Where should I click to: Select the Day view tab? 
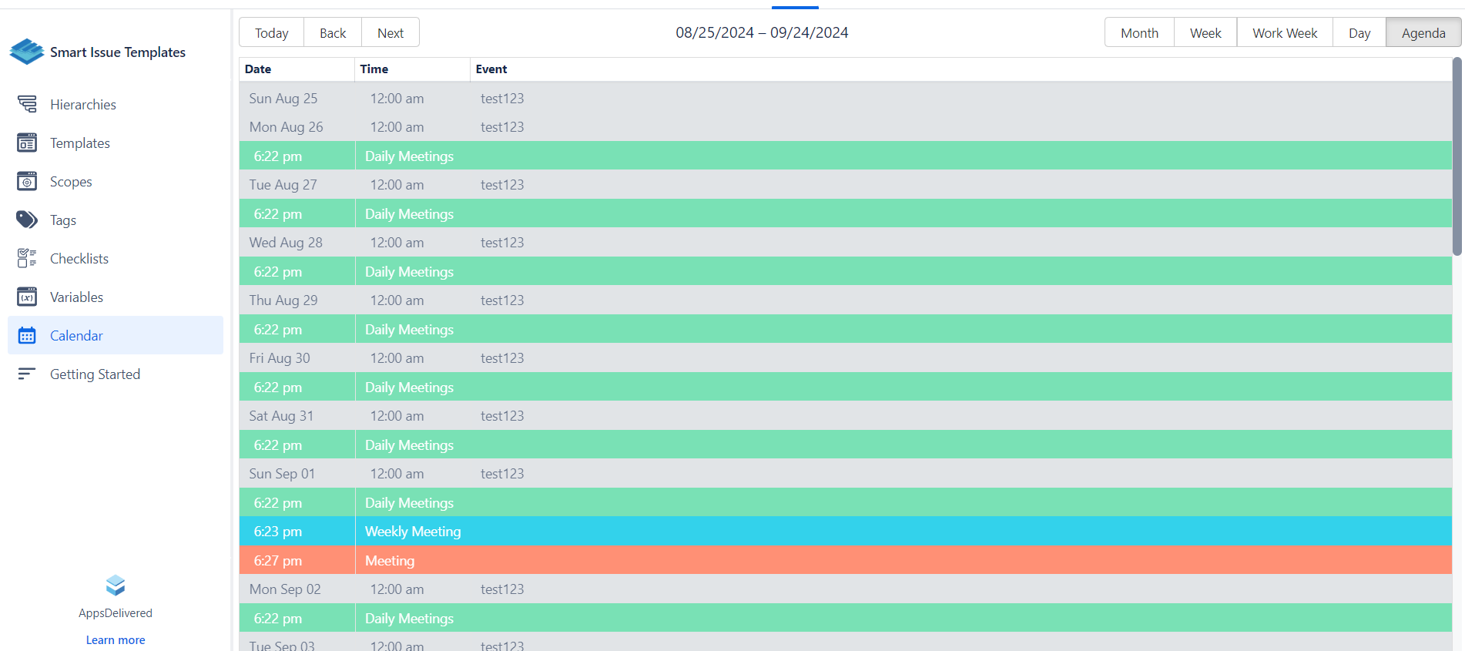click(1359, 33)
